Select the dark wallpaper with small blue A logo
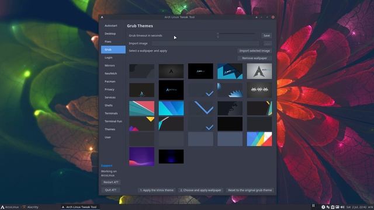The height and width of the screenshot is (210, 374). coord(141,90)
